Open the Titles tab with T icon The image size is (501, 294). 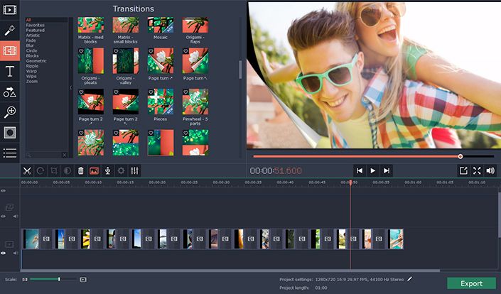tap(10, 71)
